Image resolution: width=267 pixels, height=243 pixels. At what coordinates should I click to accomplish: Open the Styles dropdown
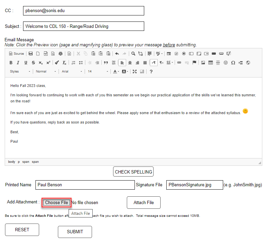pyautogui.click(x=20, y=71)
